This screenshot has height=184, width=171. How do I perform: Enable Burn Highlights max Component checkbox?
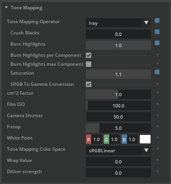point(89,64)
